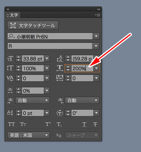The image size is (141, 152).
Task: Toggle Small Caps (Tt)
Action: pos(23,124)
